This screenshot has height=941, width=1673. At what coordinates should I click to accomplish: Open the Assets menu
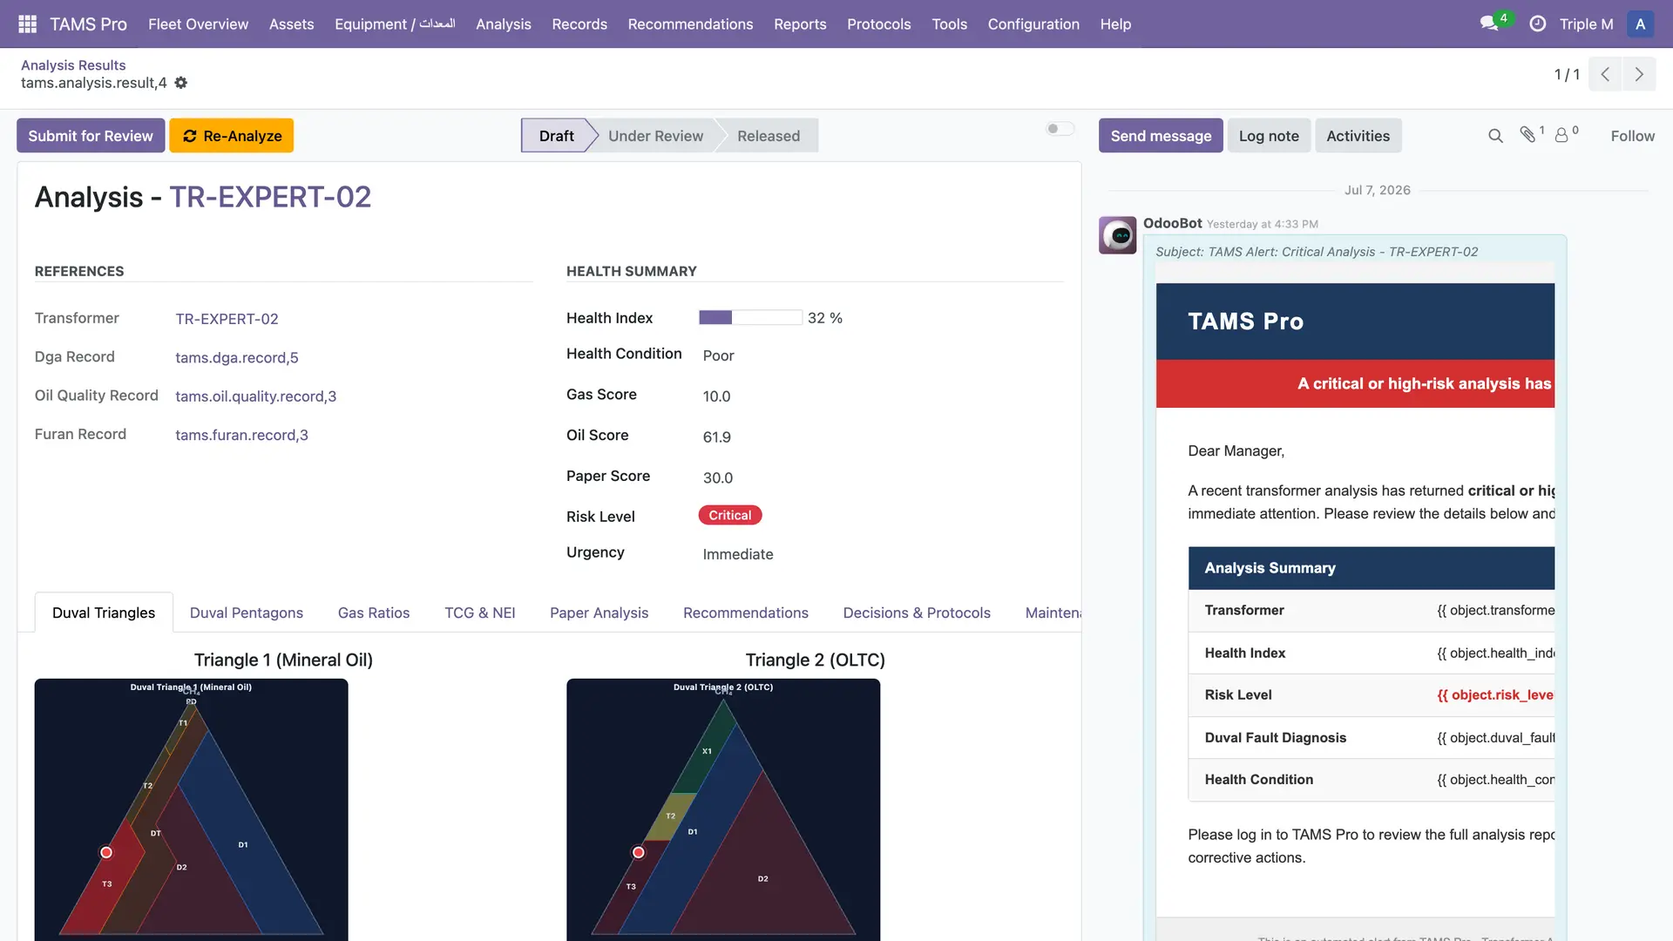(291, 24)
